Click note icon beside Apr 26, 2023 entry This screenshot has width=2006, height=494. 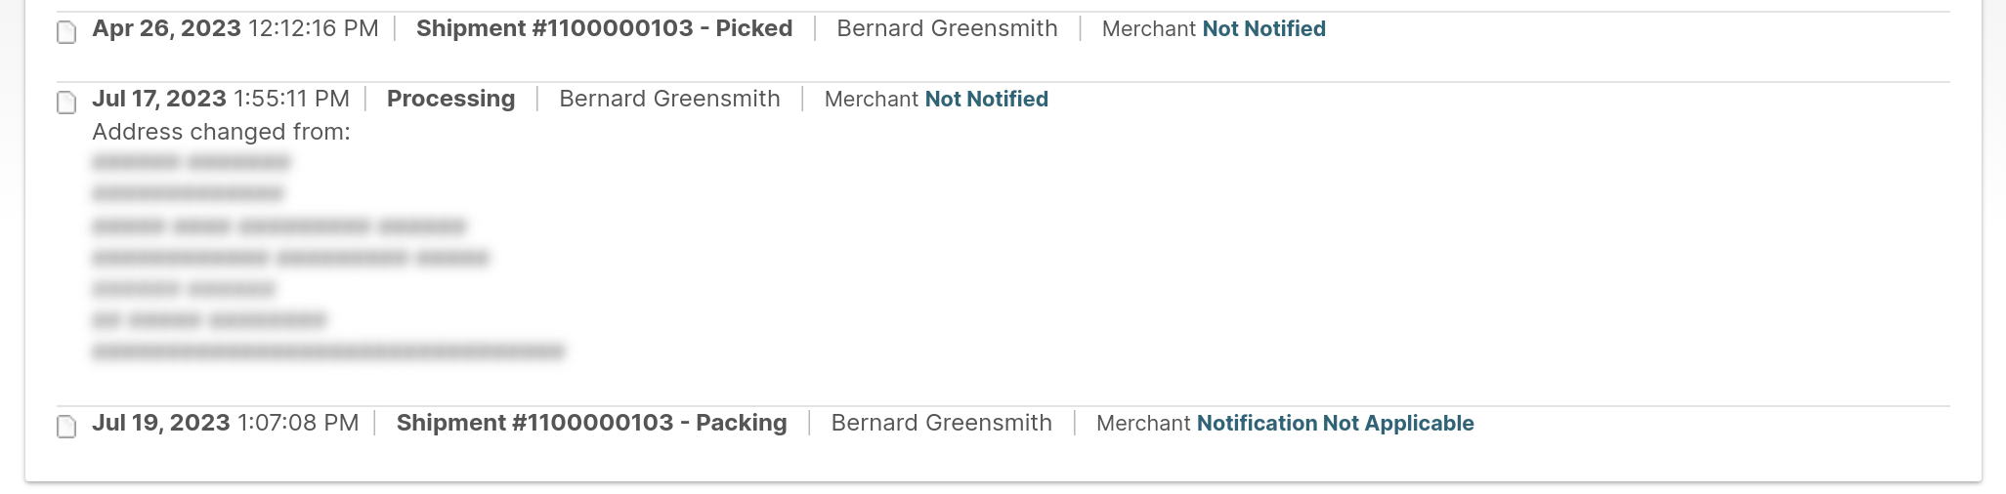pyautogui.click(x=66, y=32)
